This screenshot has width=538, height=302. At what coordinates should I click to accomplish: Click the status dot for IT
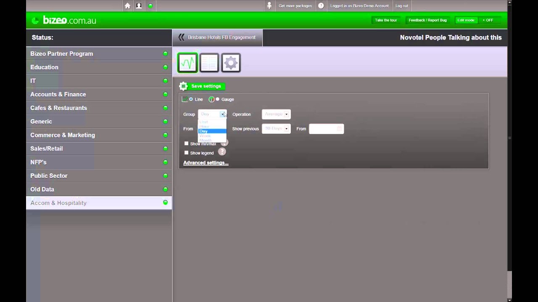click(165, 81)
